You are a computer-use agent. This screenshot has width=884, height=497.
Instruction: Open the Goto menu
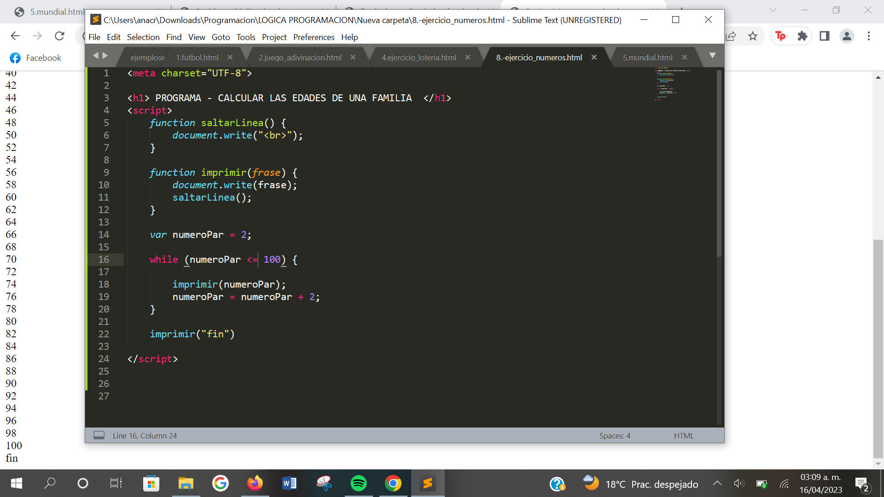tap(221, 37)
